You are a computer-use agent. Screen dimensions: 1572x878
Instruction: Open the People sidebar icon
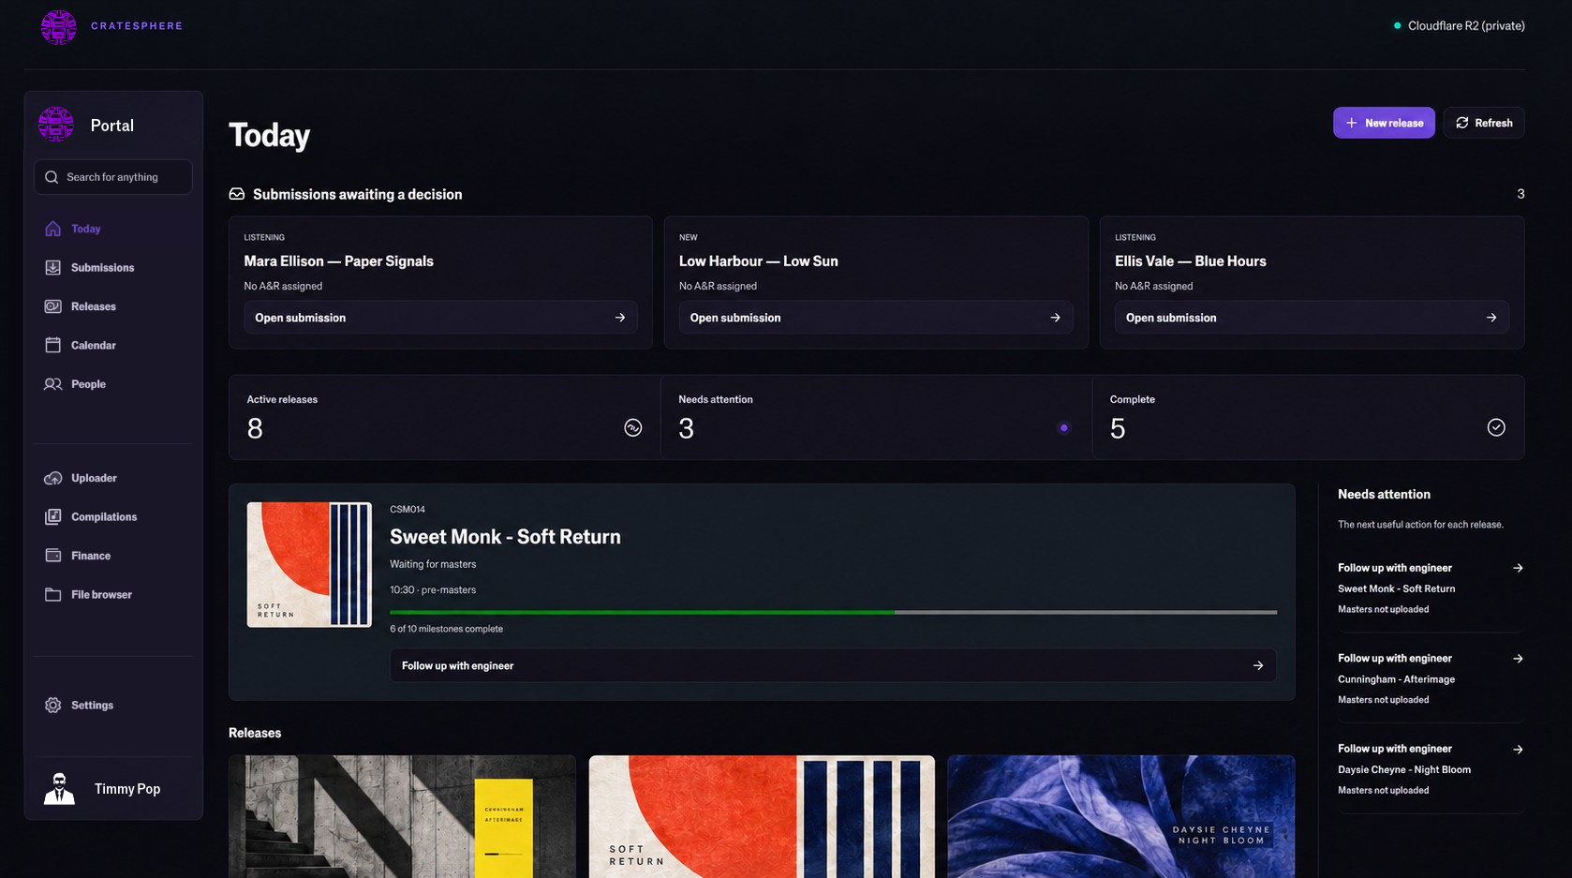53,384
